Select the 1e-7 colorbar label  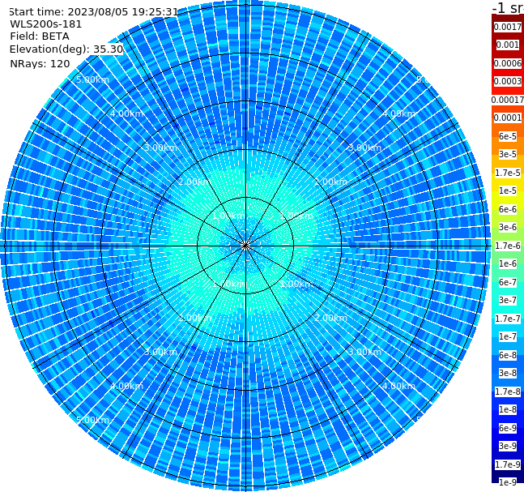[508, 337]
